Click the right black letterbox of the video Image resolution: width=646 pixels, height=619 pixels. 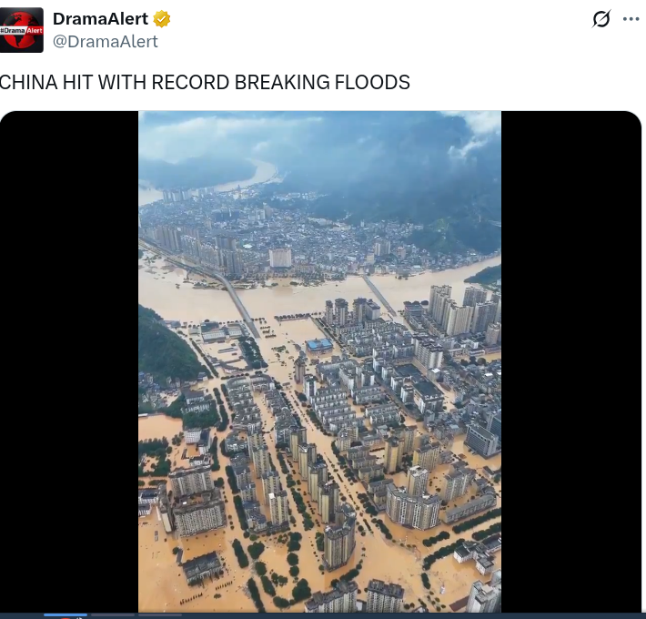(571, 361)
